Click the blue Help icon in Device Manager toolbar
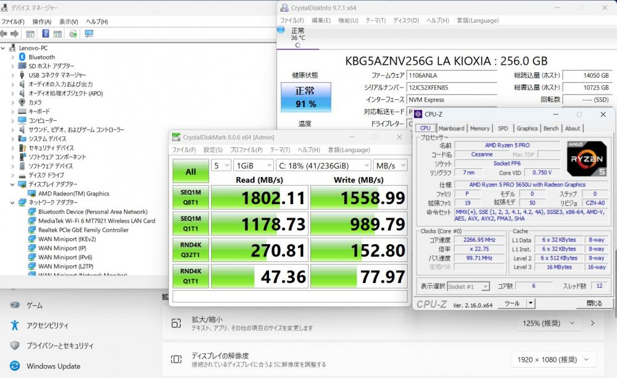This screenshot has height=378, width=617. (x=46, y=33)
